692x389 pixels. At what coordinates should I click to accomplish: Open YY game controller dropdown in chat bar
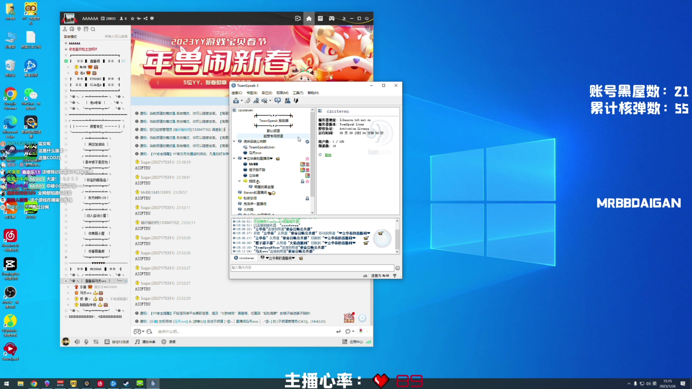tap(143, 331)
